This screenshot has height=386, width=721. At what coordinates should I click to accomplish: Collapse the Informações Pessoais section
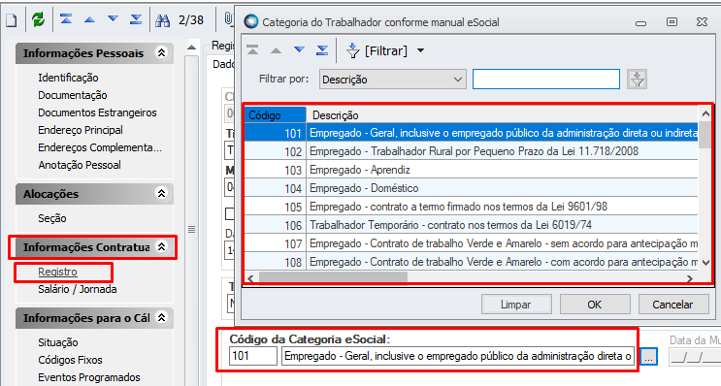coord(161,52)
